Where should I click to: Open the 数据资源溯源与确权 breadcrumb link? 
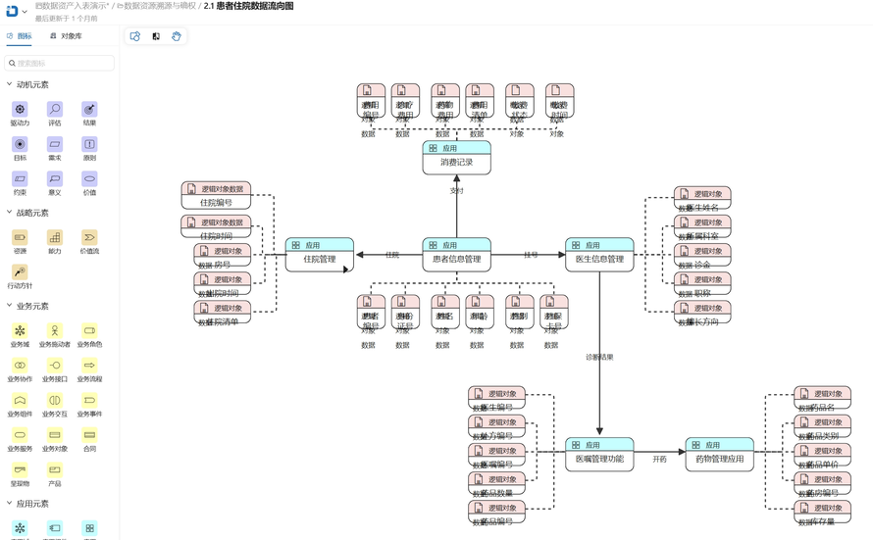click(x=159, y=6)
